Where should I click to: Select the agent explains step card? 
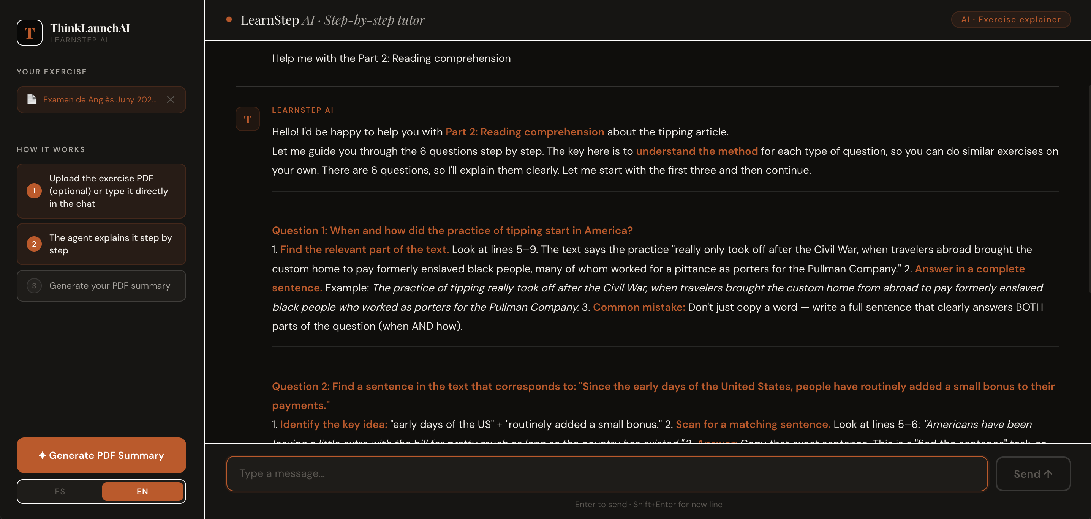(101, 244)
